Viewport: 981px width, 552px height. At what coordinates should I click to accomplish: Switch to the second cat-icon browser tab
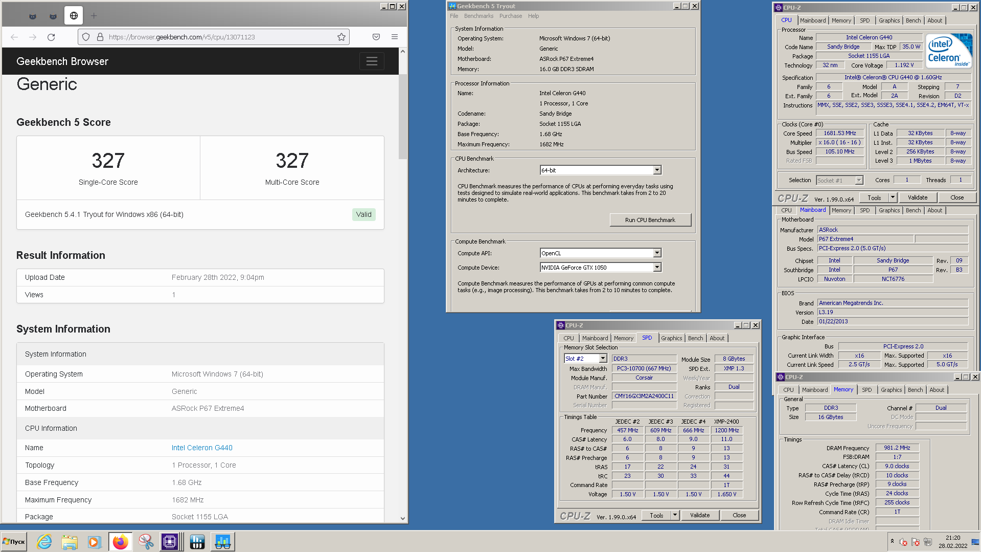53,16
